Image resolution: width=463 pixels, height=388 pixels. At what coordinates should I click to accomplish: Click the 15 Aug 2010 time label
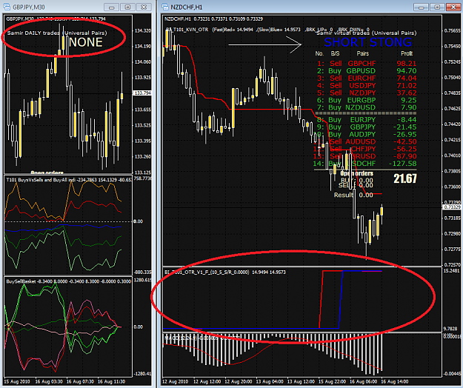[17, 381]
